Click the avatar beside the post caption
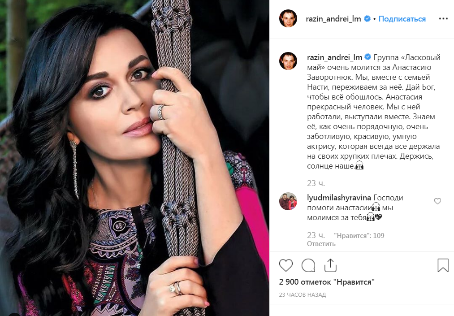Viewport: 454px width, 316px height. pos(288,61)
